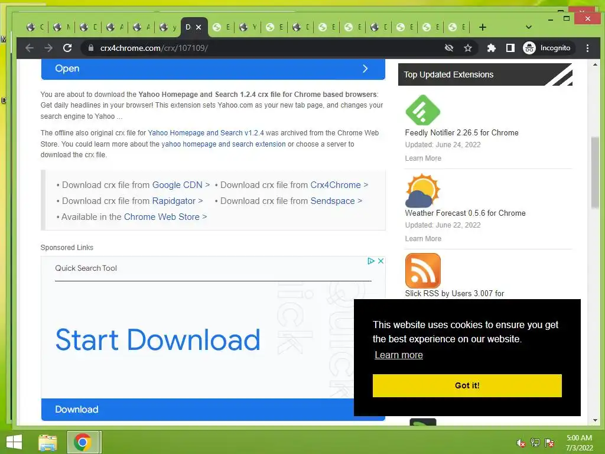Open Slick RSS by Users 3.007 title

click(454, 293)
